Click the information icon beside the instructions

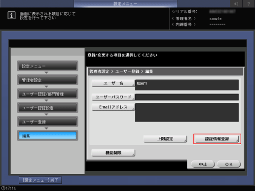pyautogui.click(x=11, y=15)
